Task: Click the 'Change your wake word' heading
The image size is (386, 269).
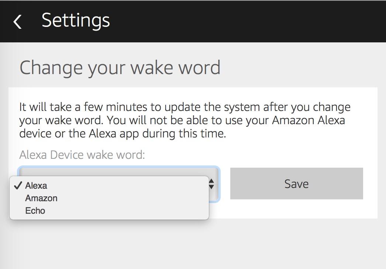Action: (120, 68)
